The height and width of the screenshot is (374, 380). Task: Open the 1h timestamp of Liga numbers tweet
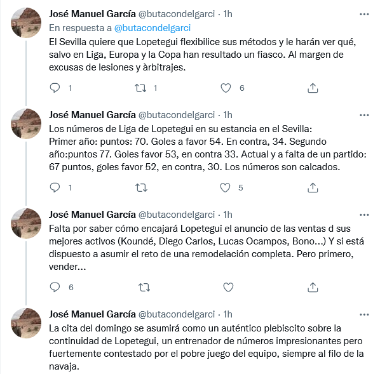point(227,115)
